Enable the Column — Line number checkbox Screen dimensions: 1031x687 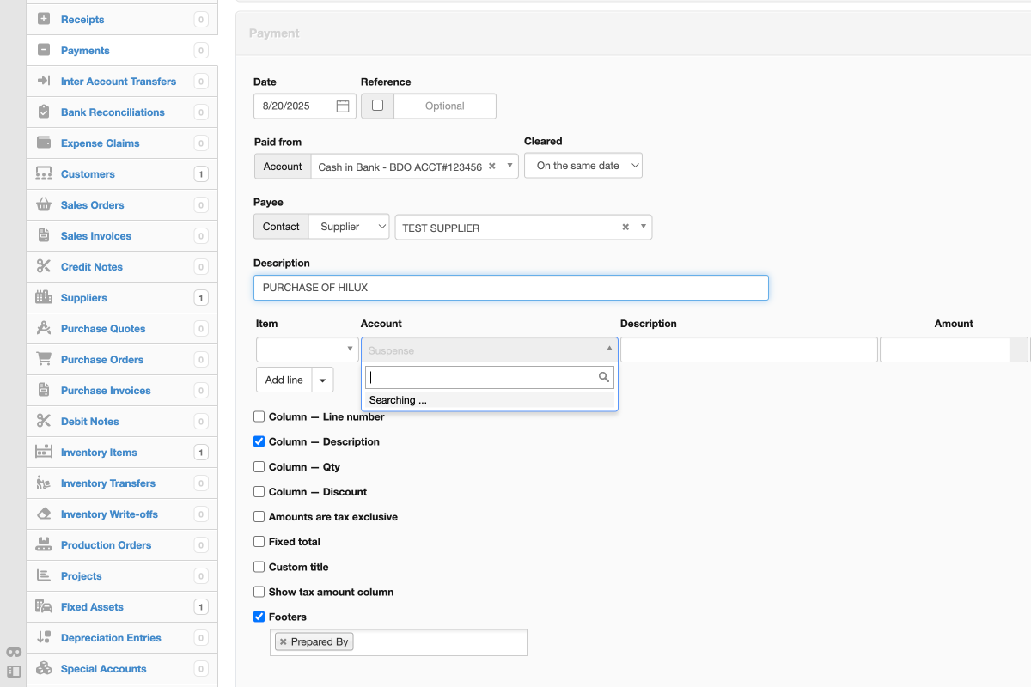[x=259, y=416]
